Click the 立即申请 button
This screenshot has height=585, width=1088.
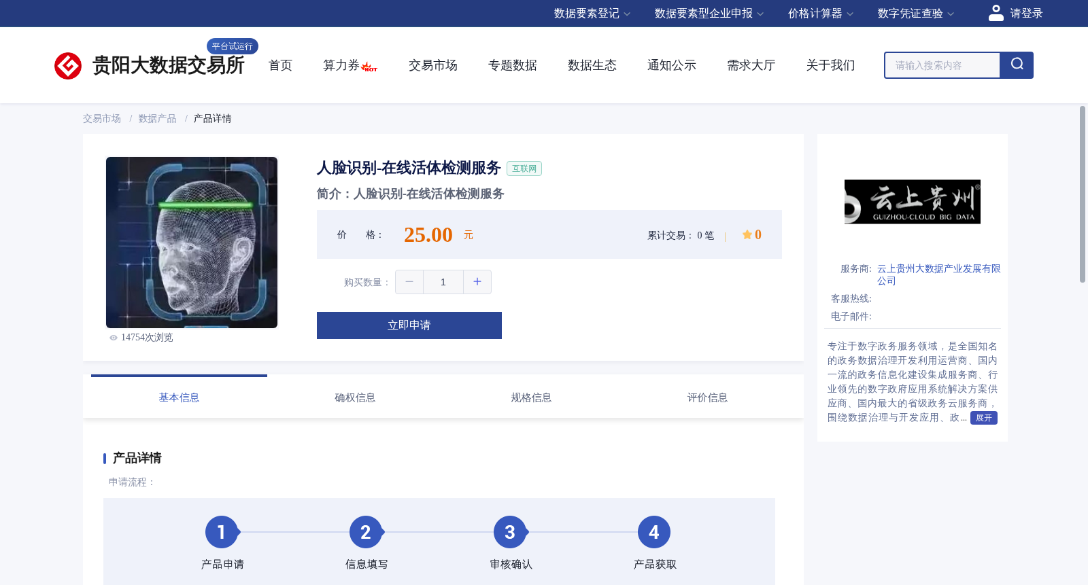coord(409,325)
